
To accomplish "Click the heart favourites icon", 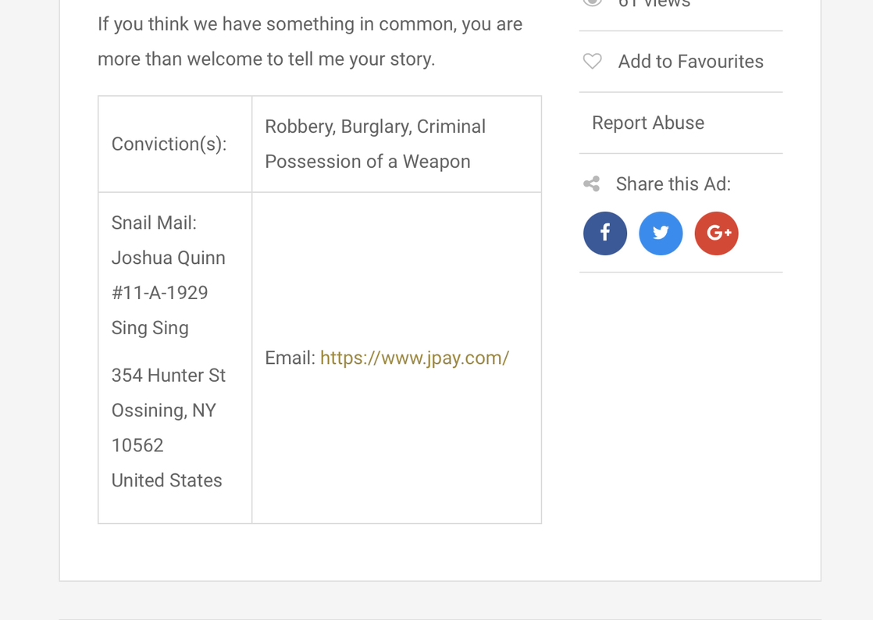I will 593,61.
